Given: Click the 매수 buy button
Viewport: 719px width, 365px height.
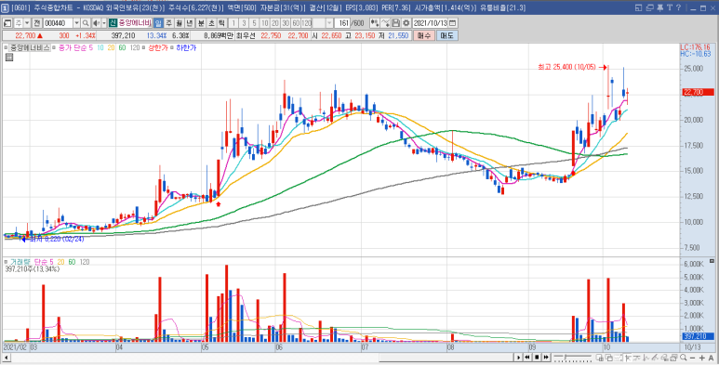Looking at the screenshot, I should pyautogui.click(x=424, y=35).
